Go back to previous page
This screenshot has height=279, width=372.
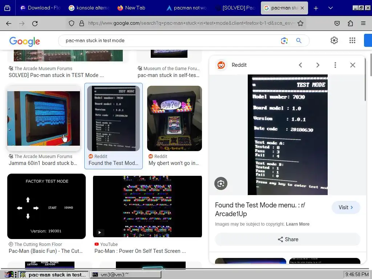(9, 23)
